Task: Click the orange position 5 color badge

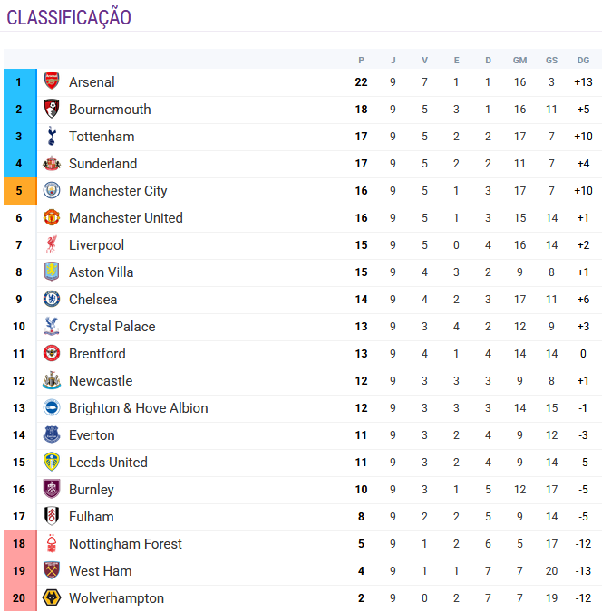Action: click(19, 191)
